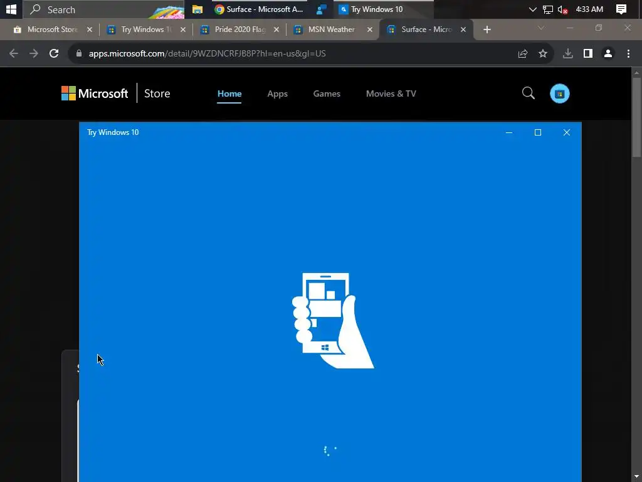
Task: Switch to the Surface Chrome taskbar window
Action: 259,9
